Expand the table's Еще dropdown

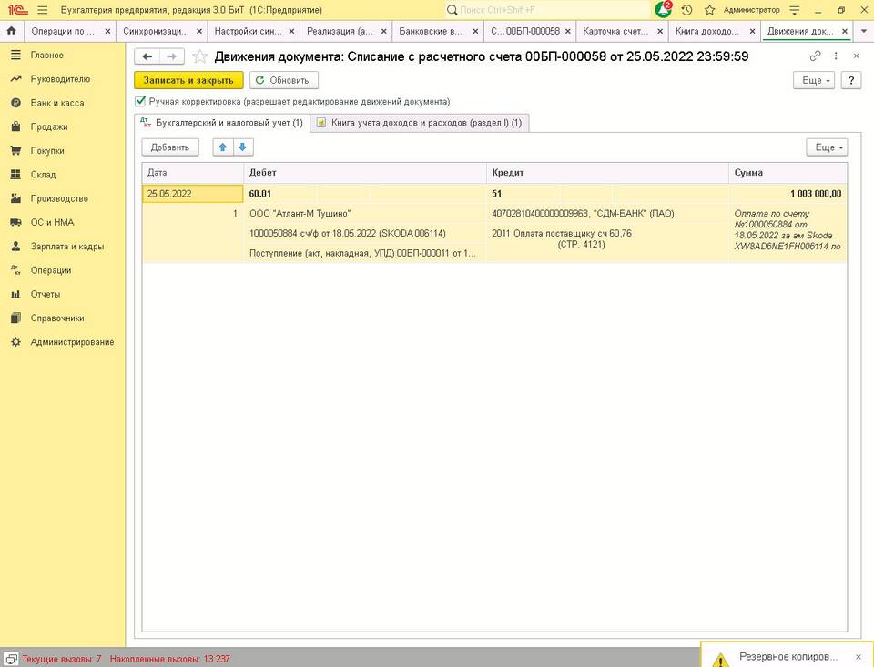coord(826,147)
